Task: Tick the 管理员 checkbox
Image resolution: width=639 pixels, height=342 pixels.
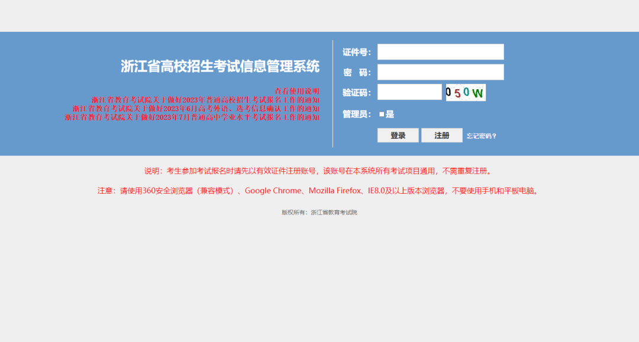Action: coord(382,115)
